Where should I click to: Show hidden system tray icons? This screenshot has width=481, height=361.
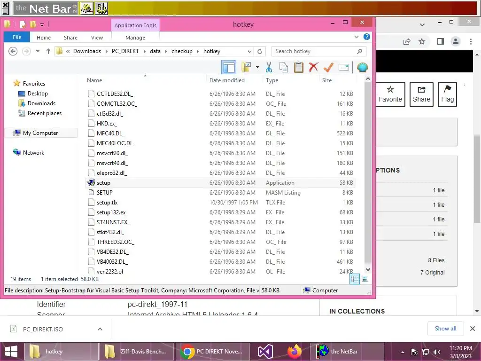(403, 352)
